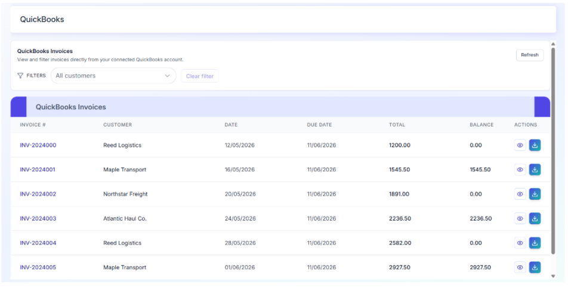The width and height of the screenshot is (568, 303).
Task: Open invoice link INV-2024004
Action: pos(38,243)
